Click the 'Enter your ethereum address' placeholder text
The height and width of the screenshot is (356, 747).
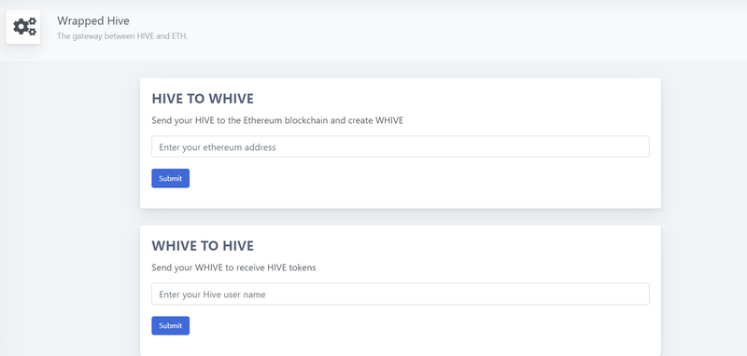218,147
